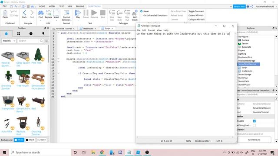Screen dimensions: 278x156
Task: Click the Select tool in Edit group
Action: coord(56,14)
